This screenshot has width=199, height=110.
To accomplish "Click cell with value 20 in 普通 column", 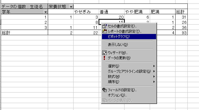I will 112,17.
